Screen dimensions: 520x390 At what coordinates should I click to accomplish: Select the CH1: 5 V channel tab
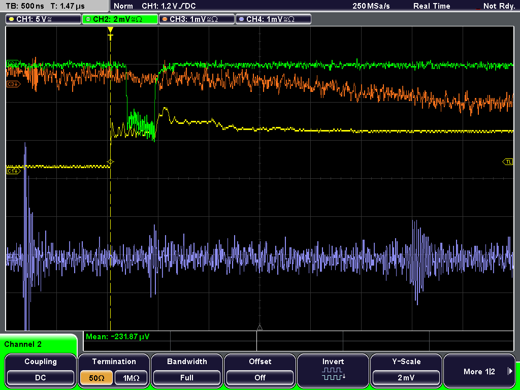click(x=44, y=19)
